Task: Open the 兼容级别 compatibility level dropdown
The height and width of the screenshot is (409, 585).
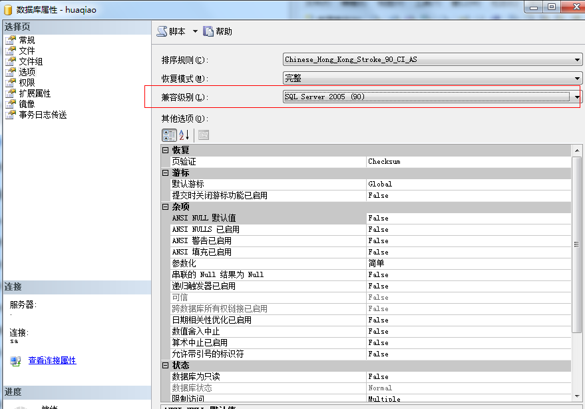Action: 577,97
